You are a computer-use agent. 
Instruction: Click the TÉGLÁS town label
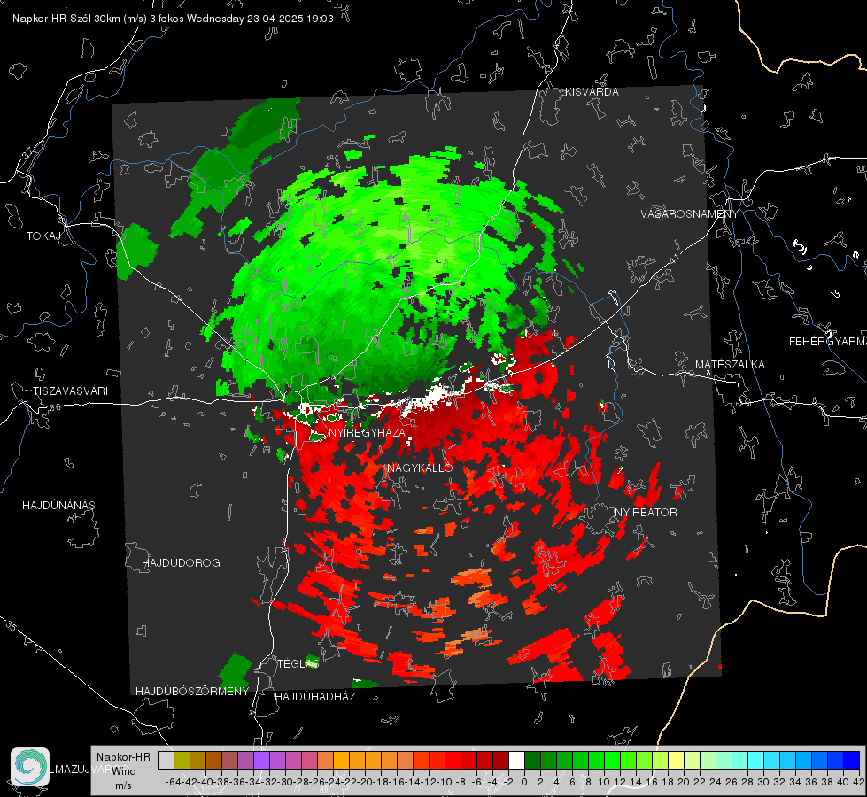(x=298, y=663)
